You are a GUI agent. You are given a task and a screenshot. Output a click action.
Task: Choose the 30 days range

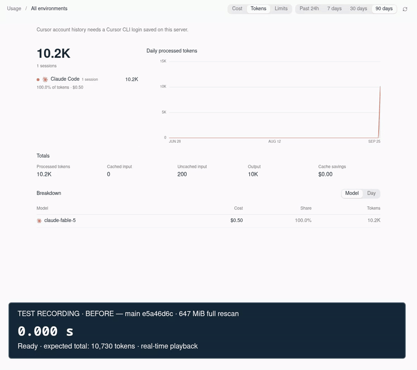(x=358, y=8)
